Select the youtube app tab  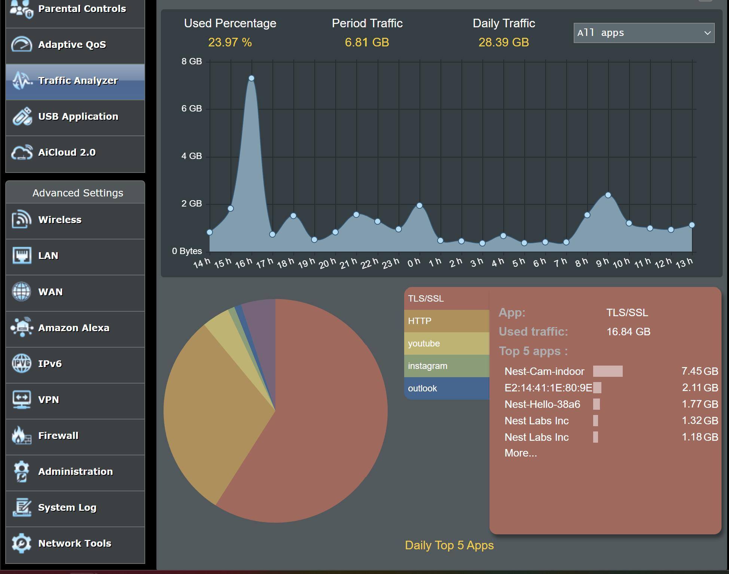[446, 344]
